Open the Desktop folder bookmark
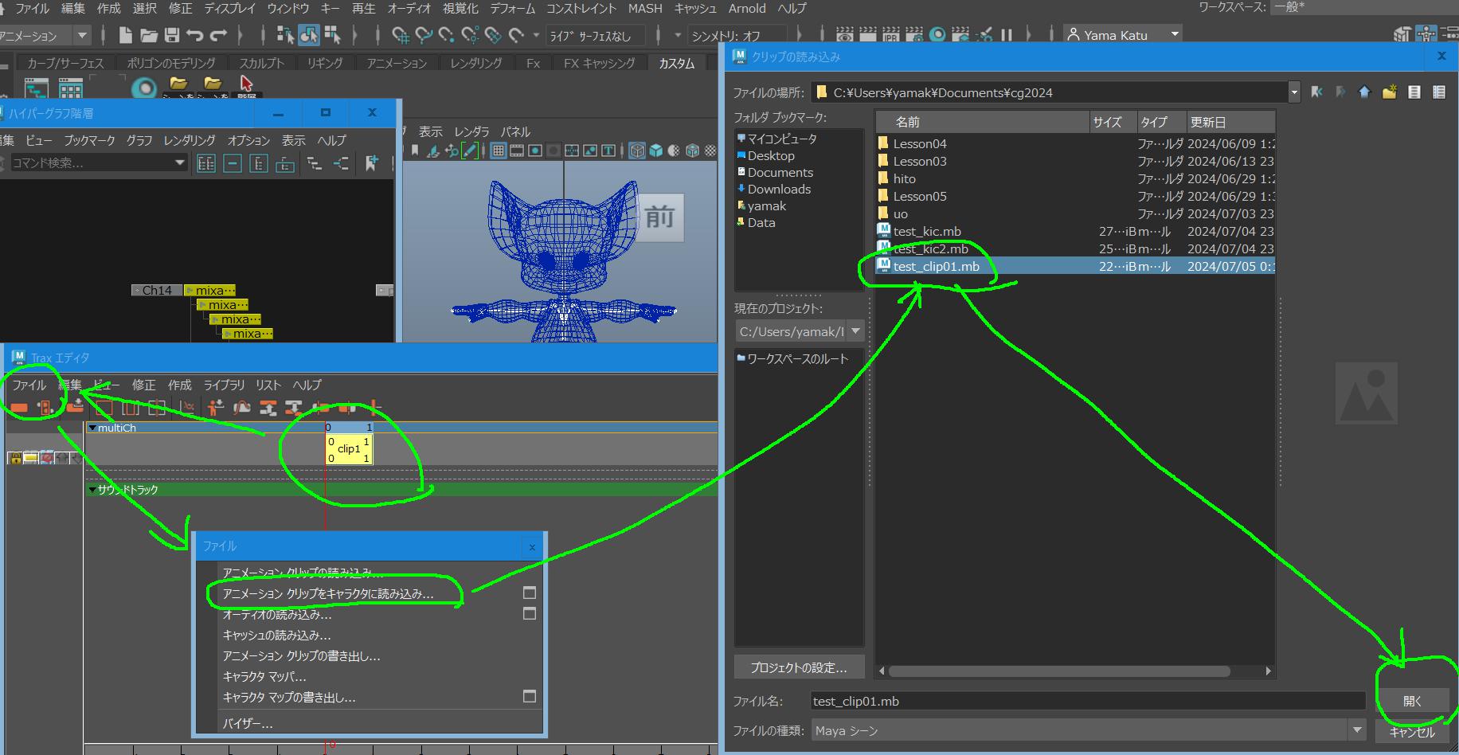1459x755 pixels. tap(771, 155)
